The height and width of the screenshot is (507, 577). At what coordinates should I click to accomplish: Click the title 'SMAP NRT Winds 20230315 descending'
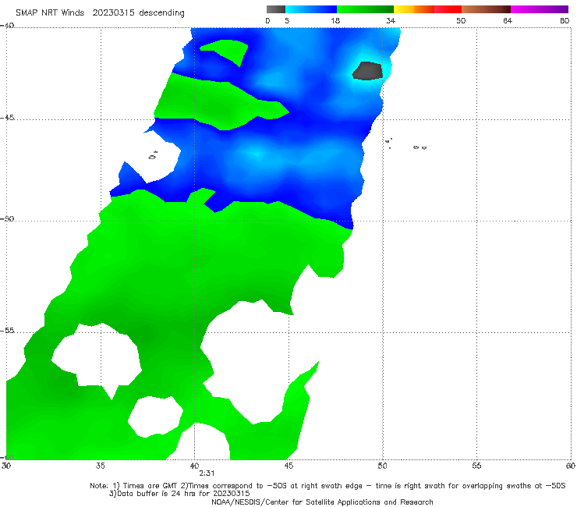pos(100,12)
